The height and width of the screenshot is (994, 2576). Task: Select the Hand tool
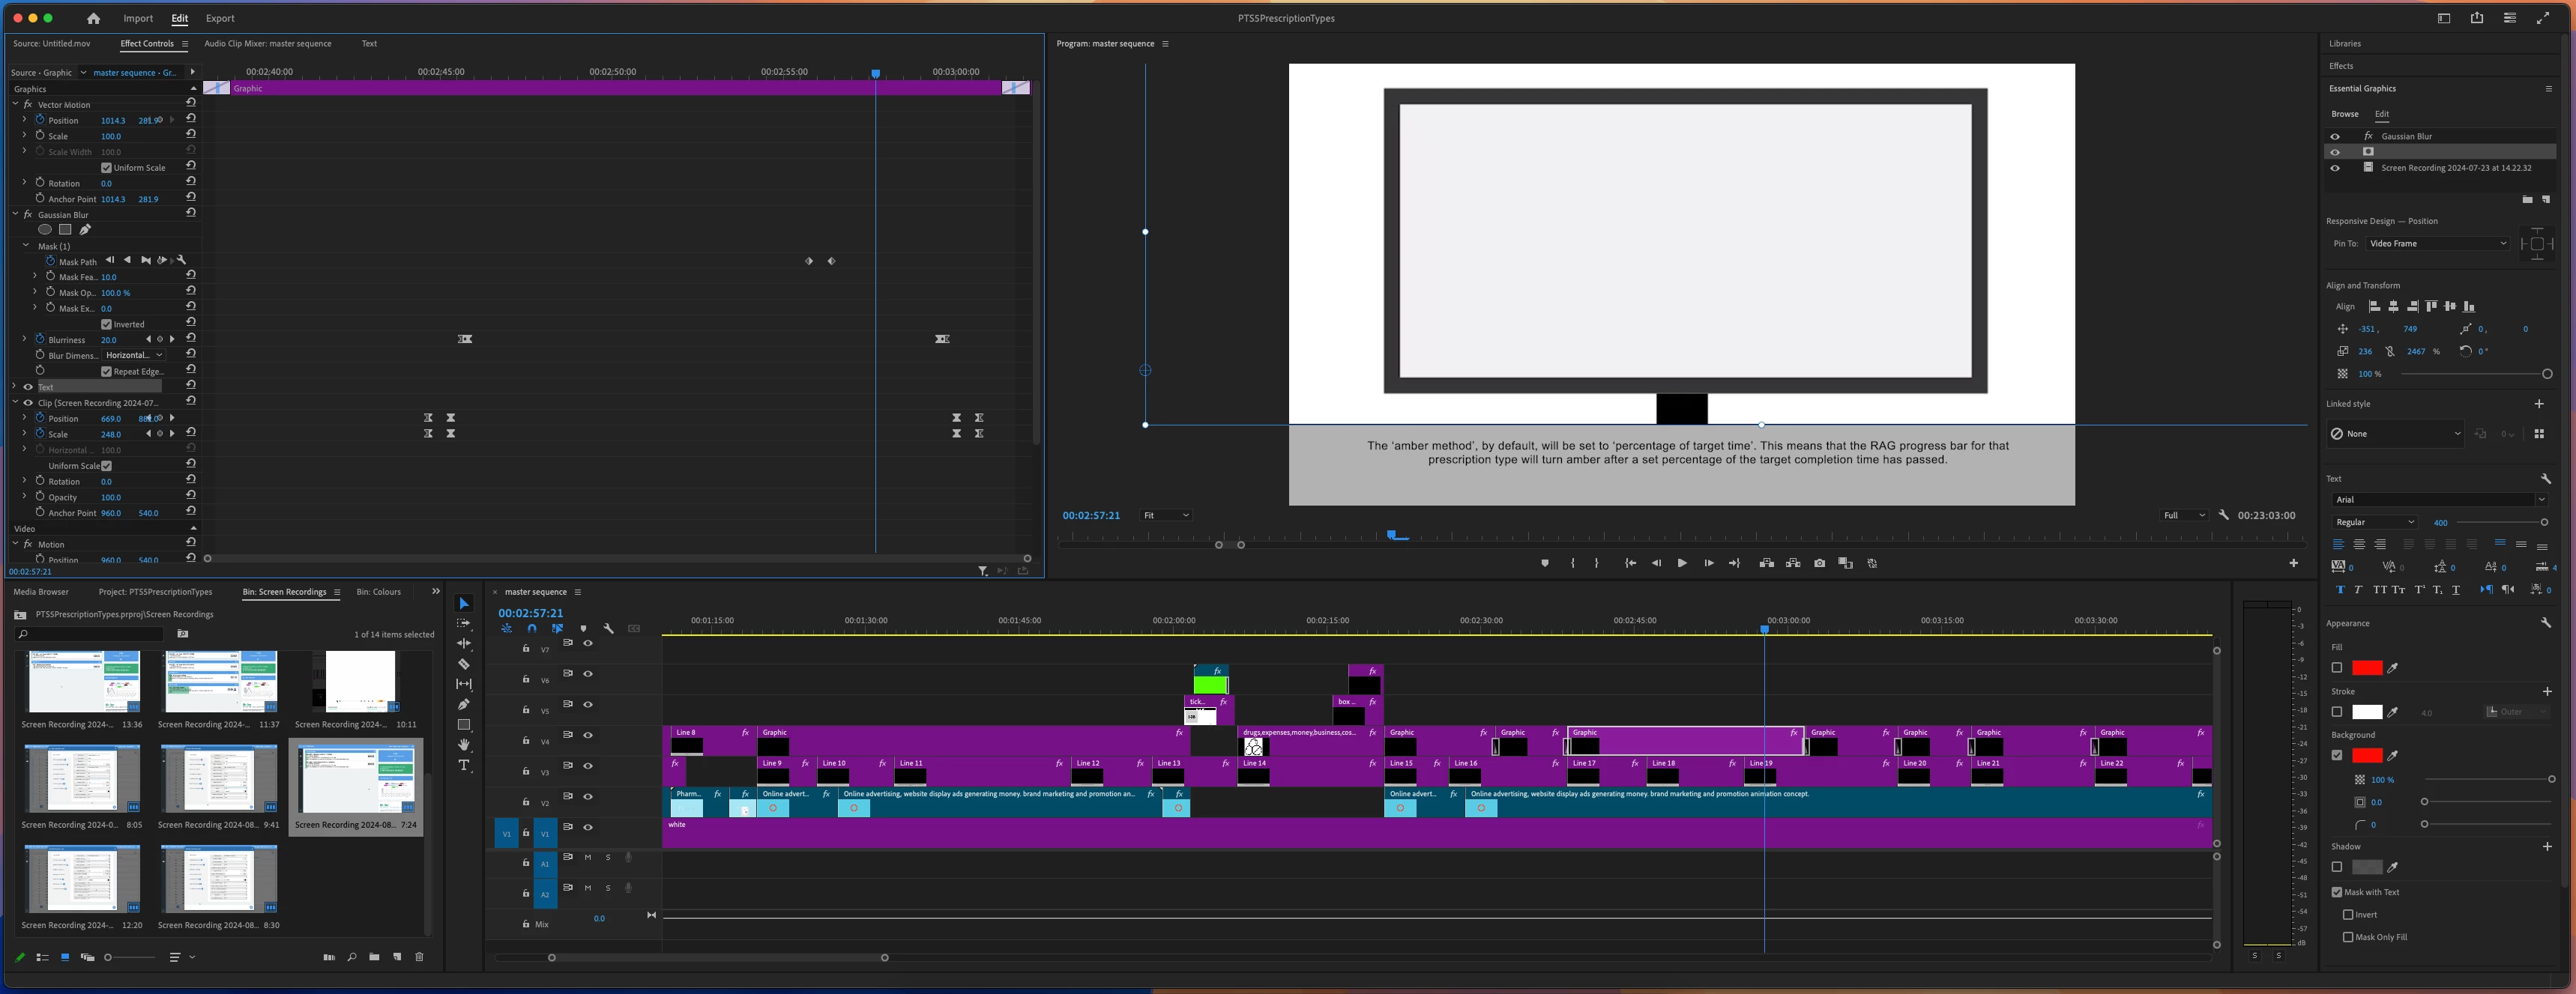463,745
